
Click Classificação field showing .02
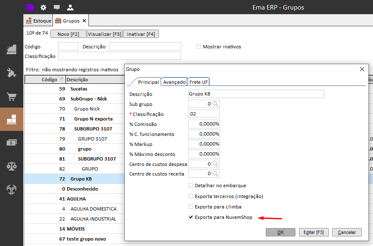click(x=204, y=114)
